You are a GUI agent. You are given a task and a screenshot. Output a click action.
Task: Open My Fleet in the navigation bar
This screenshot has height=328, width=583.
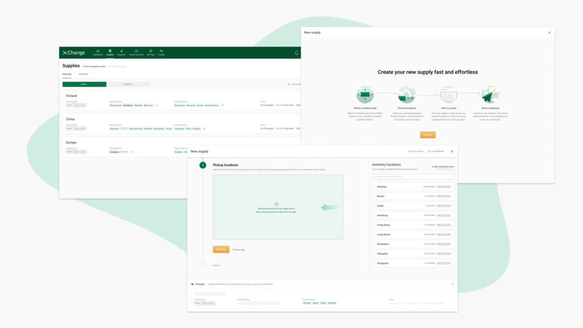150,52
